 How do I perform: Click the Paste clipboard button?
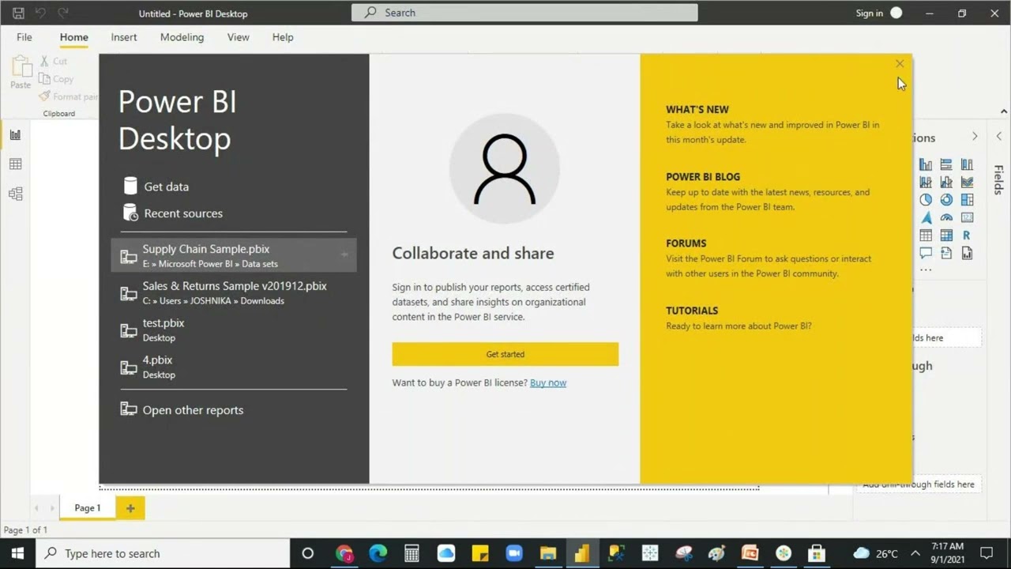click(x=21, y=72)
